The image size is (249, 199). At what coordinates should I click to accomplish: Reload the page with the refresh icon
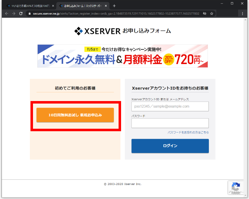21,14
